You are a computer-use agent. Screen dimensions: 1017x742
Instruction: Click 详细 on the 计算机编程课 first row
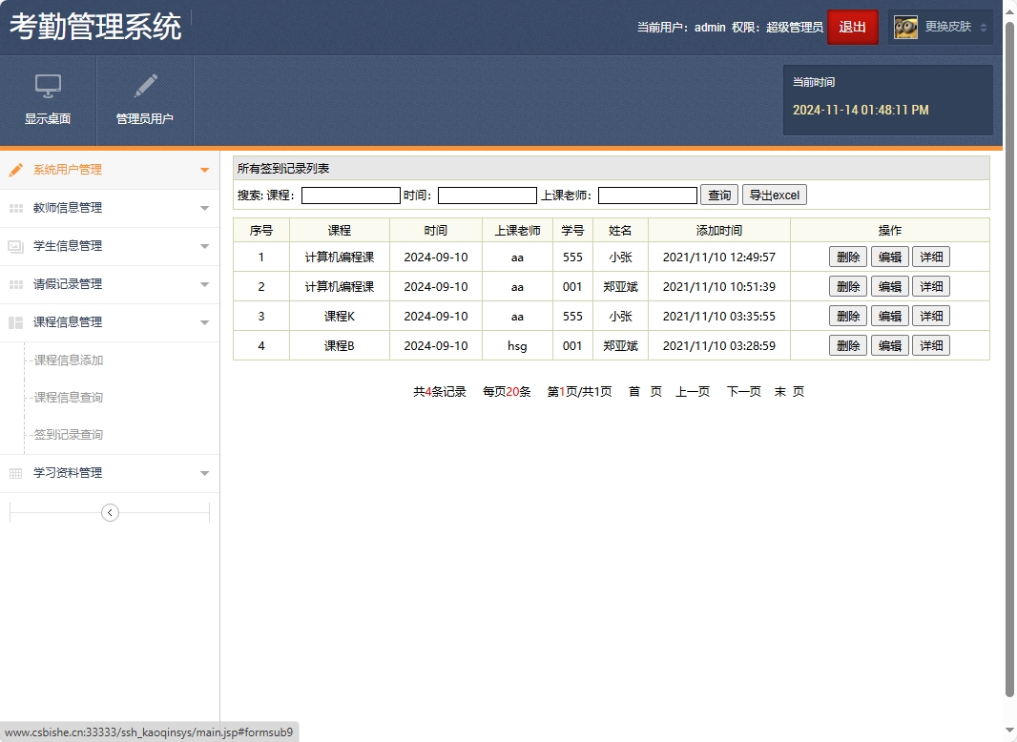pos(931,257)
